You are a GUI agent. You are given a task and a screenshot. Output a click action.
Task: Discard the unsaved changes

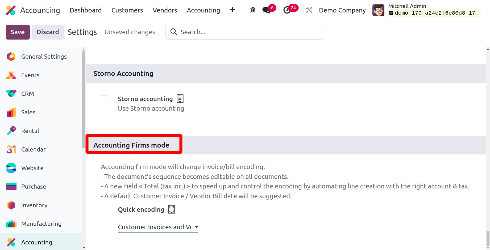click(48, 32)
